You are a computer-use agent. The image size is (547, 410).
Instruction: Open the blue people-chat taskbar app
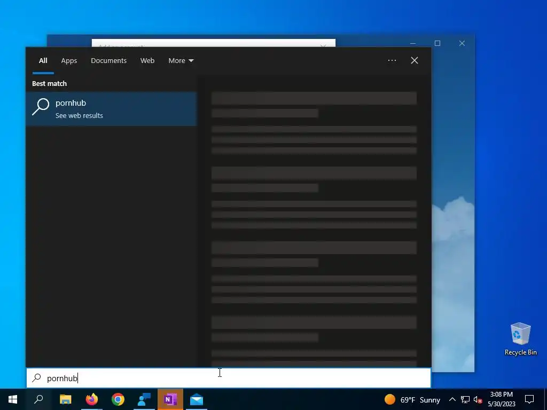144,399
